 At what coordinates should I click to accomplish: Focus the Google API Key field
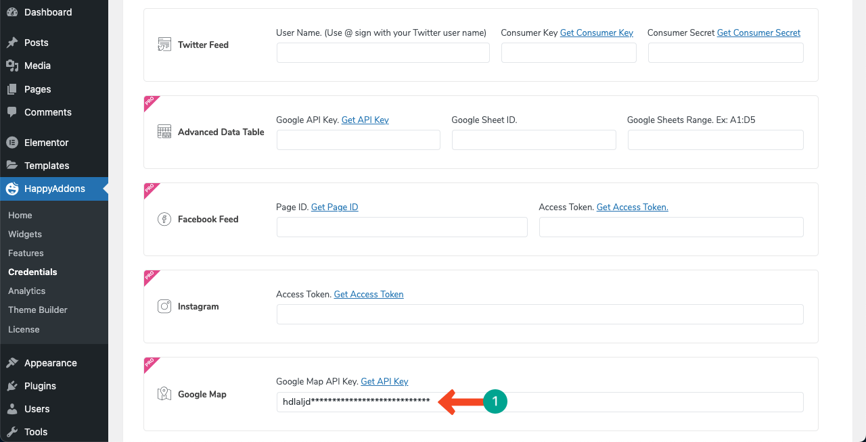tap(359, 140)
